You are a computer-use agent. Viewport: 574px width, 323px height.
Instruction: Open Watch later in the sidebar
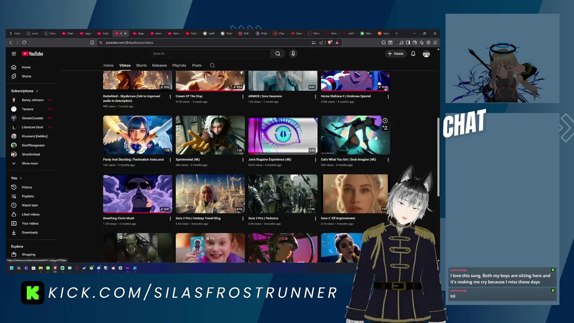click(30, 205)
